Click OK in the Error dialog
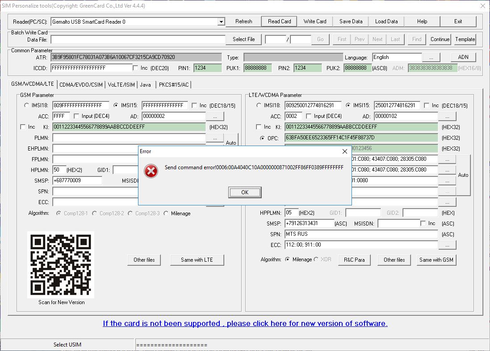490x351 pixels. [245, 192]
